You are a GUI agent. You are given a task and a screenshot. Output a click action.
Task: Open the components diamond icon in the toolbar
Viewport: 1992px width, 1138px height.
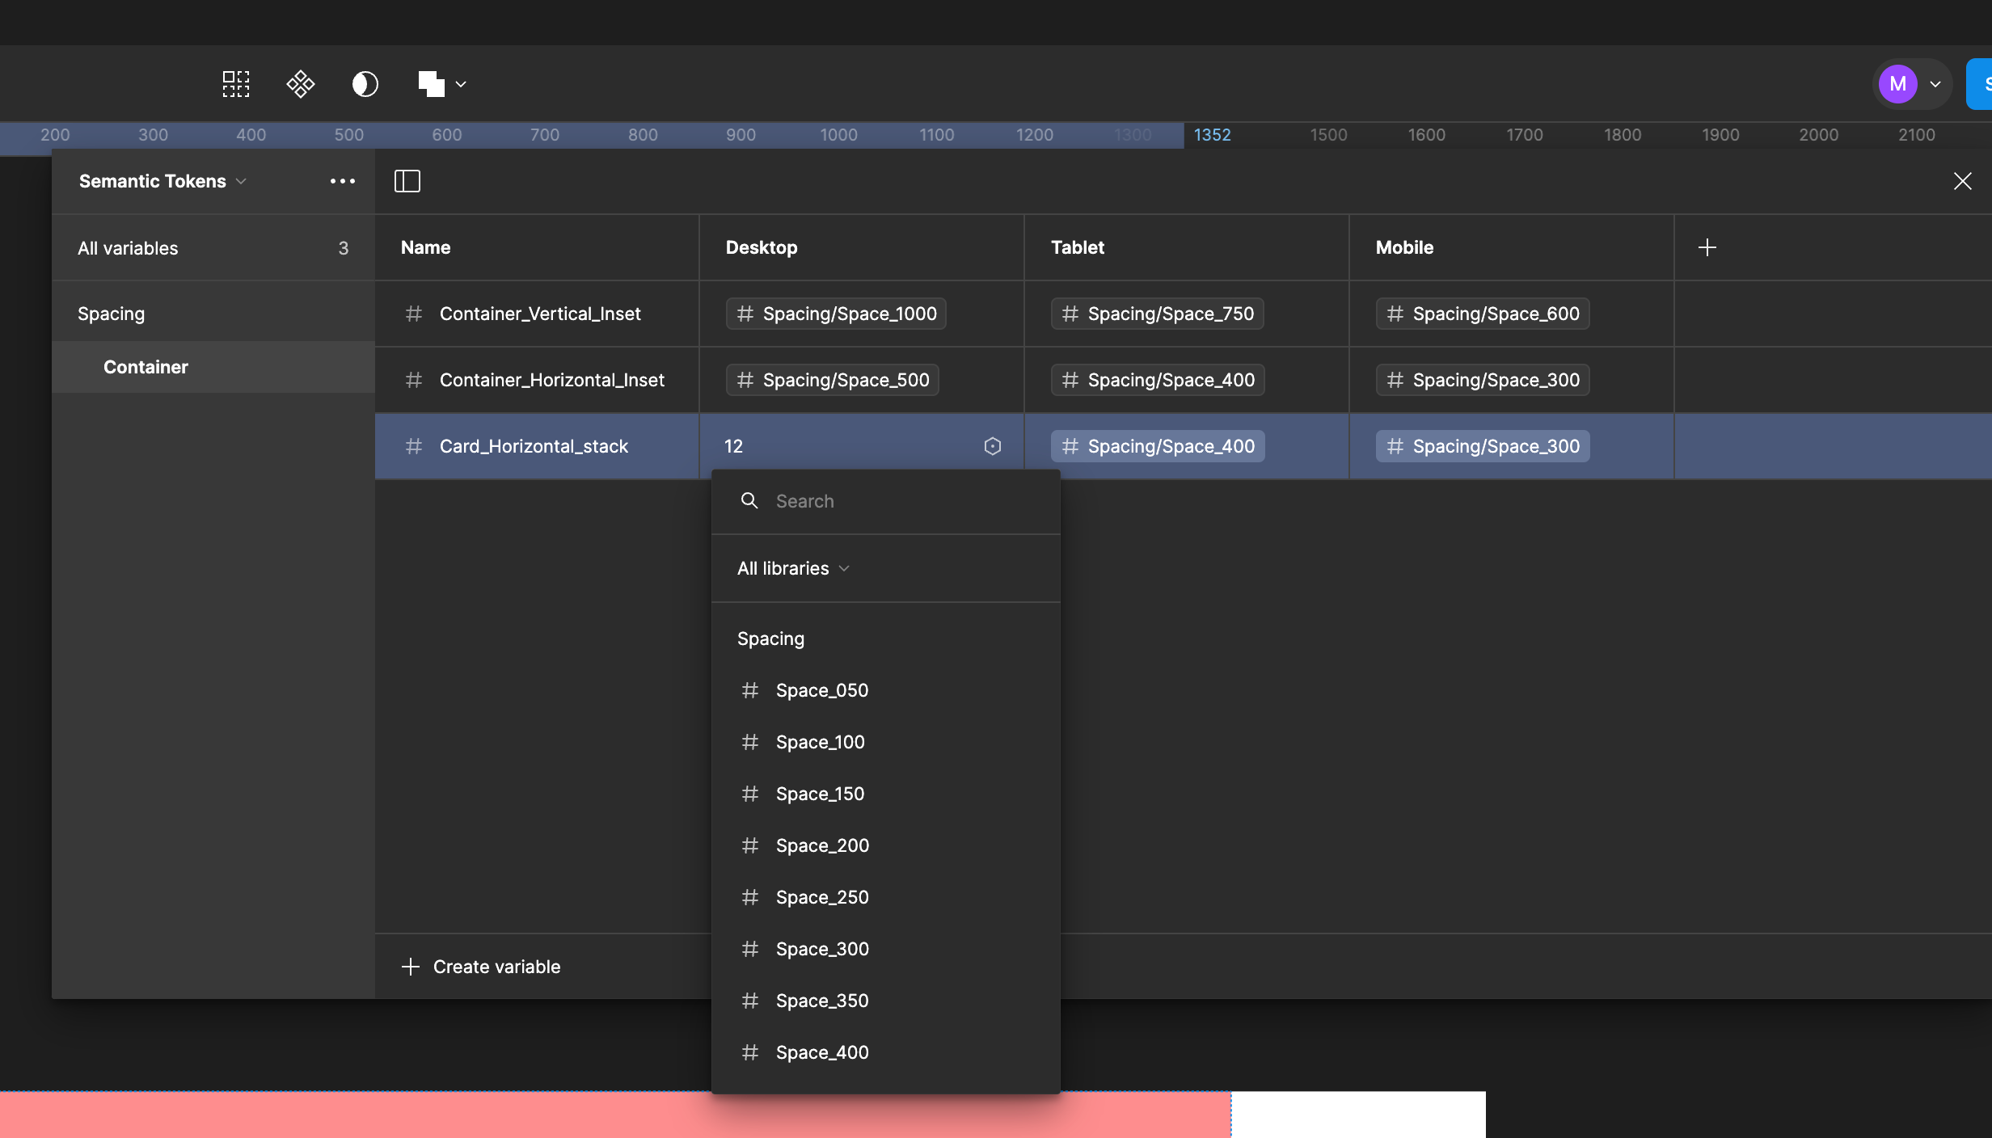(x=301, y=84)
